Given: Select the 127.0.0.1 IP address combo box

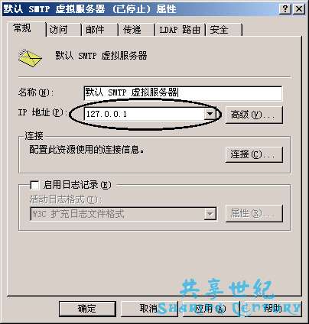Looking at the screenshot, I should (150, 114).
